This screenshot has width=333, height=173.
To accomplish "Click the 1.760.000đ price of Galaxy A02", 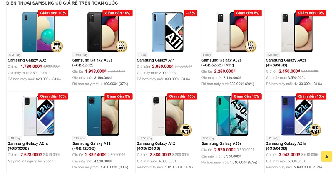I will (x=31, y=67).
